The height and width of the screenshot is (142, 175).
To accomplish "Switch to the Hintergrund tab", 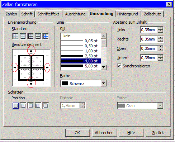I will (128, 14).
